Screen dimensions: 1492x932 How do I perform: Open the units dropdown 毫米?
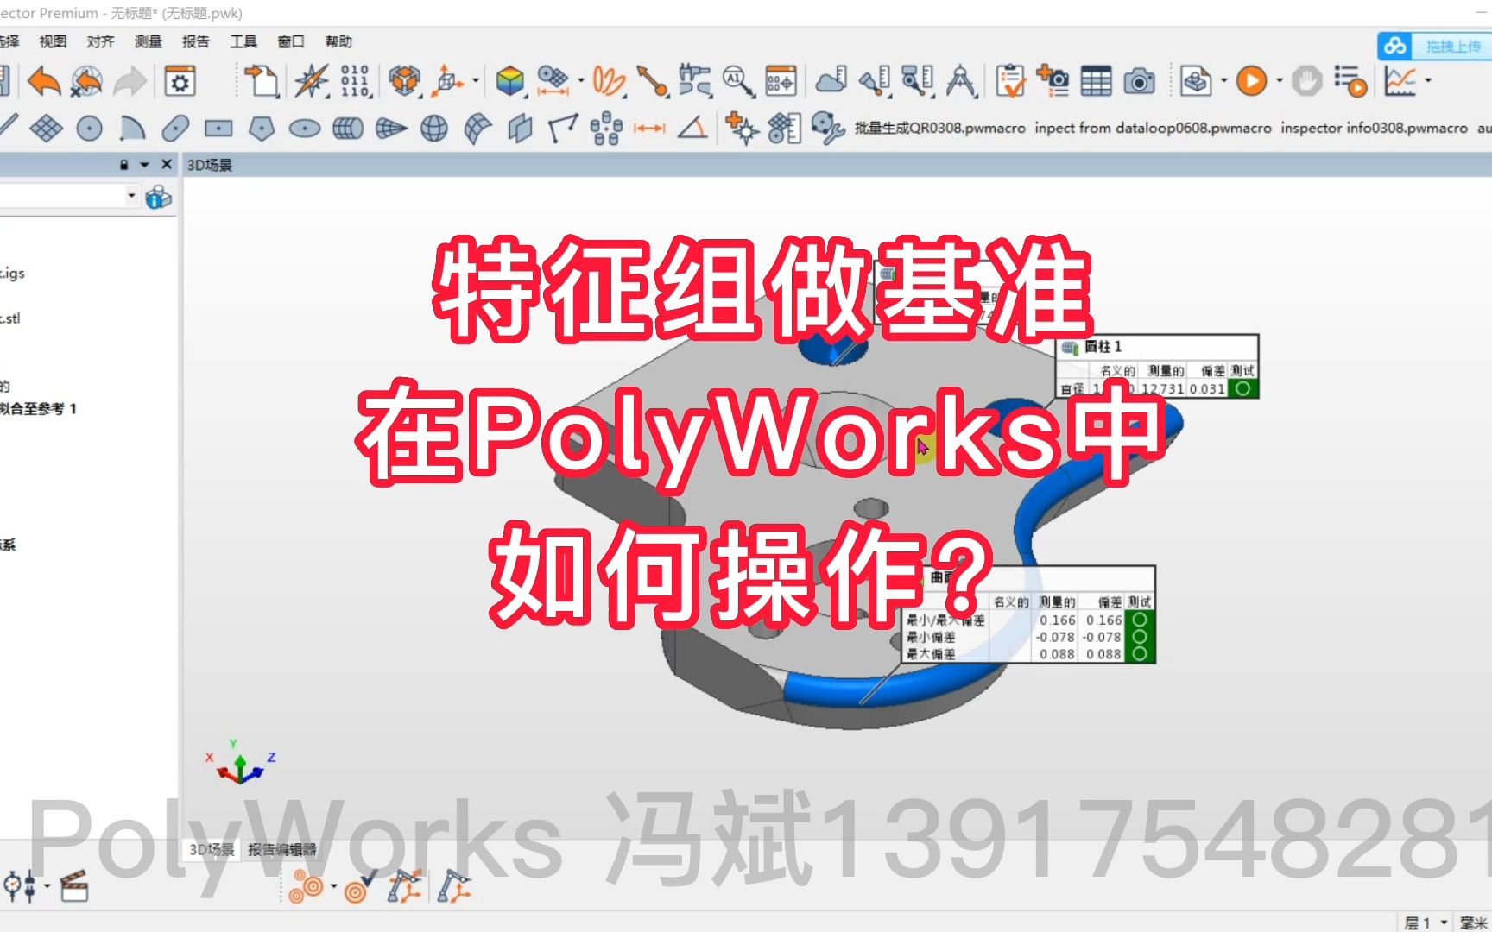(x=1474, y=923)
